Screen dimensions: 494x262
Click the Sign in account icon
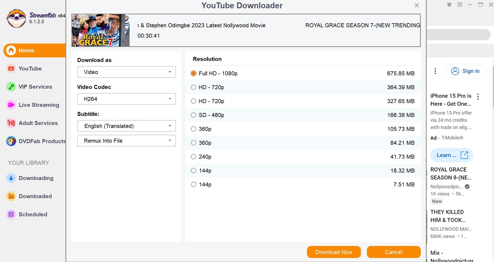tap(455, 71)
